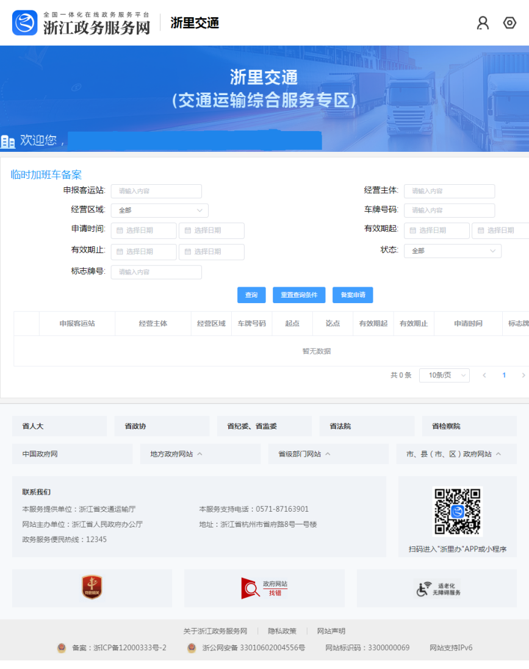
Task: Click the 临时加班车备案 section heading
Action: click(46, 174)
